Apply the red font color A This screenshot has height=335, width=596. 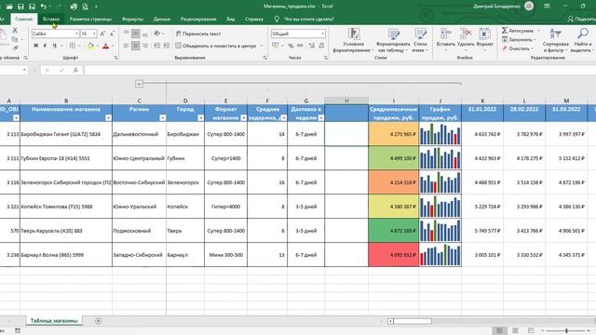coord(105,46)
